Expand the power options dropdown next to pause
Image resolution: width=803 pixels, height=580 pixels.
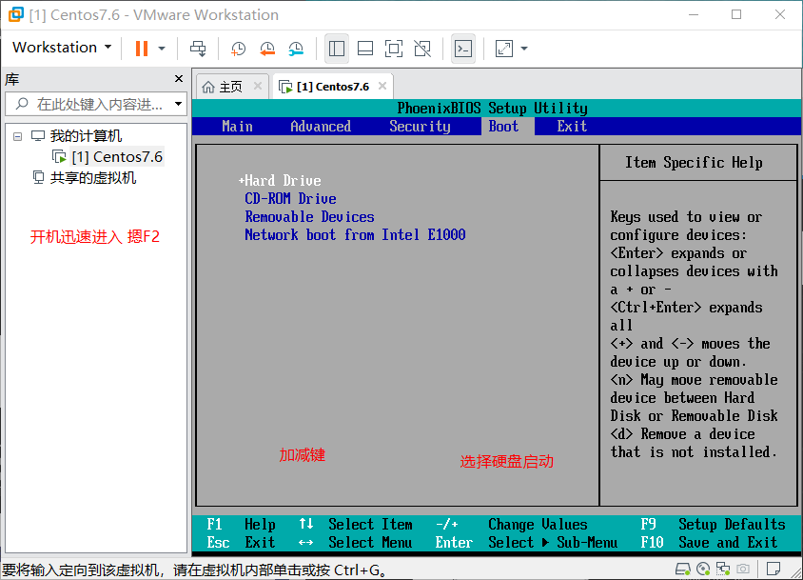coord(162,49)
